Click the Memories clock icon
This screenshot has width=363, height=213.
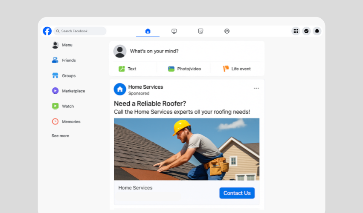(55, 121)
